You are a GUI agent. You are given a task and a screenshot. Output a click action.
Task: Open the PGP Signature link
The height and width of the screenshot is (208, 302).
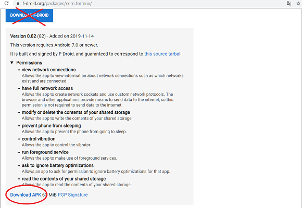72,194
